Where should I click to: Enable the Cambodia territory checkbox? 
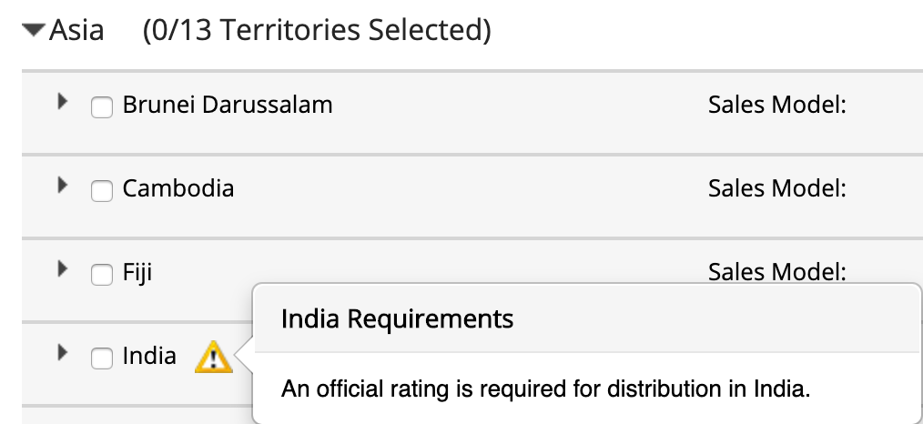tap(102, 190)
